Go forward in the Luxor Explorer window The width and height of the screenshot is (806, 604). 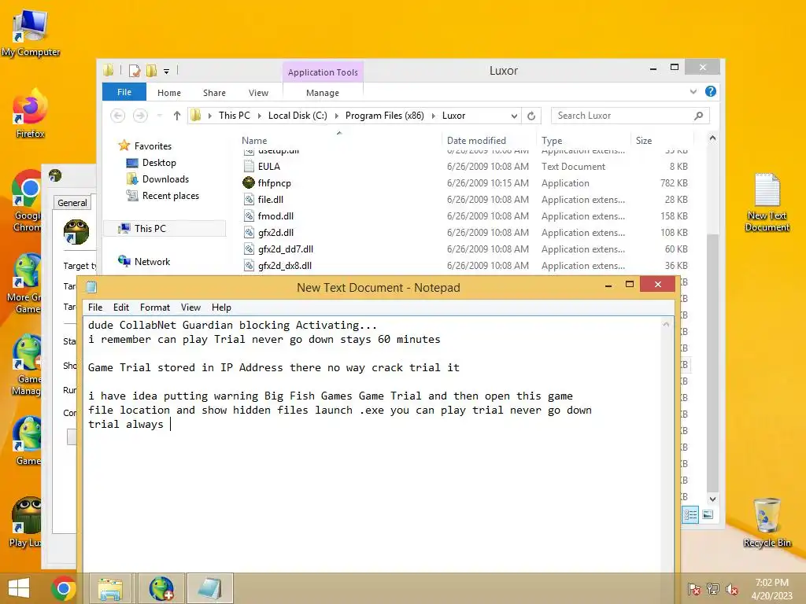140,116
